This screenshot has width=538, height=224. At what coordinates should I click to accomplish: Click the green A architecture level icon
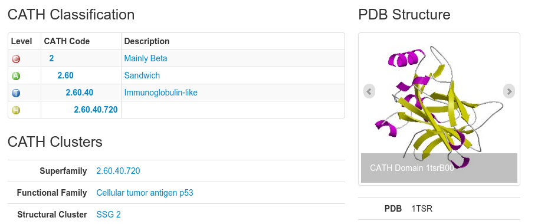pyautogui.click(x=16, y=76)
